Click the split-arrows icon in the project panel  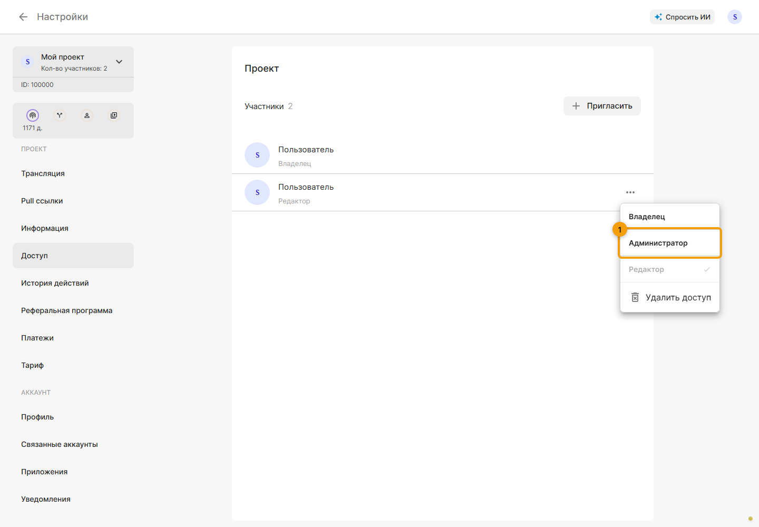point(60,115)
